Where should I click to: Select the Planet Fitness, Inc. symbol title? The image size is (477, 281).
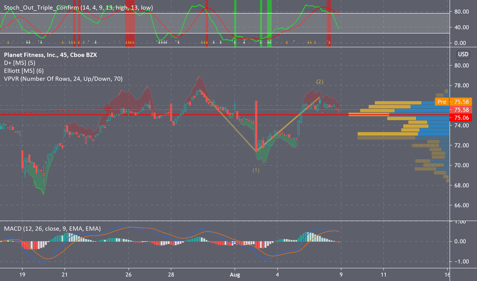click(50, 55)
